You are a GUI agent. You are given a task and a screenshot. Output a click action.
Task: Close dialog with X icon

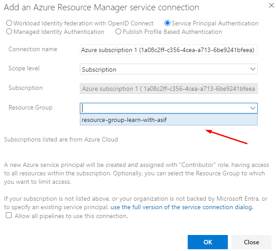[272, 5]
